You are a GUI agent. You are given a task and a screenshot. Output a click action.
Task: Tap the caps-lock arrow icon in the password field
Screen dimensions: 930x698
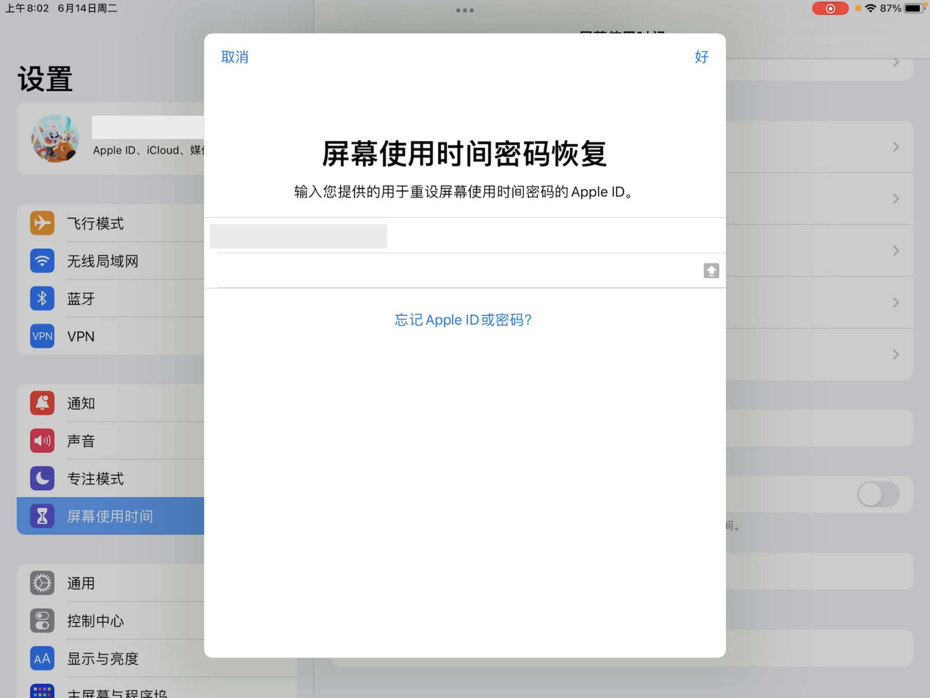click(711, 270)
